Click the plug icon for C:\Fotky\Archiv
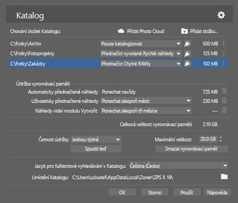The image size is (238, 203). tap(187, 44)
